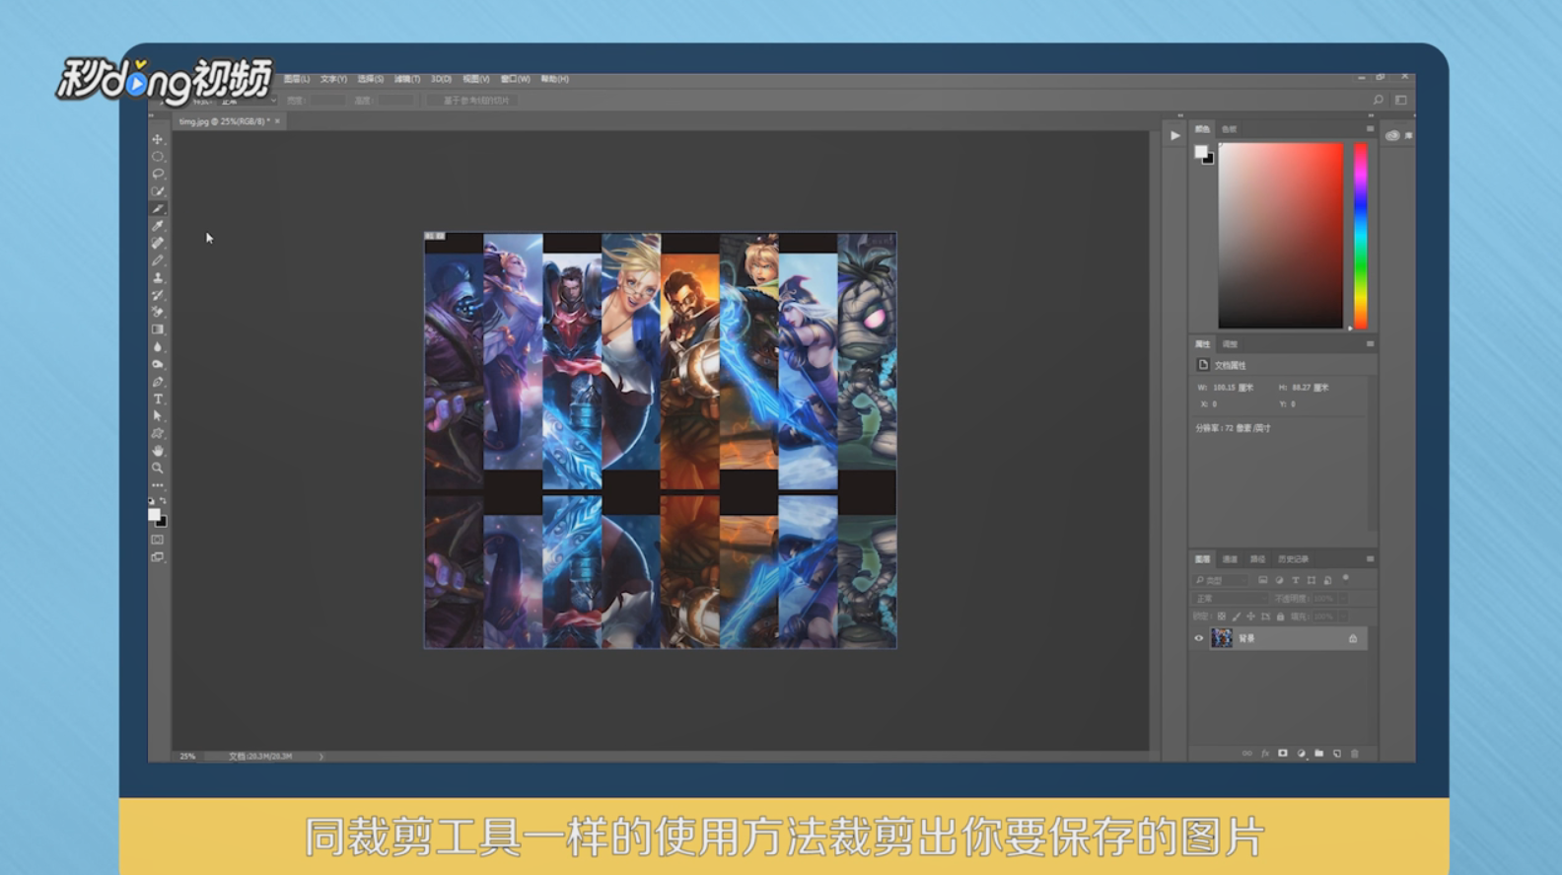The width and height of the screenshot is (1562, 875).
Task: Select the active Slice tool
Action: tap(158, 209)
